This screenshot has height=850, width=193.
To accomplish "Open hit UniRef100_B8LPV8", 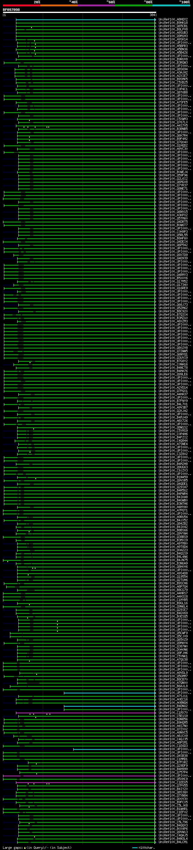I will [x=173, y=29].
